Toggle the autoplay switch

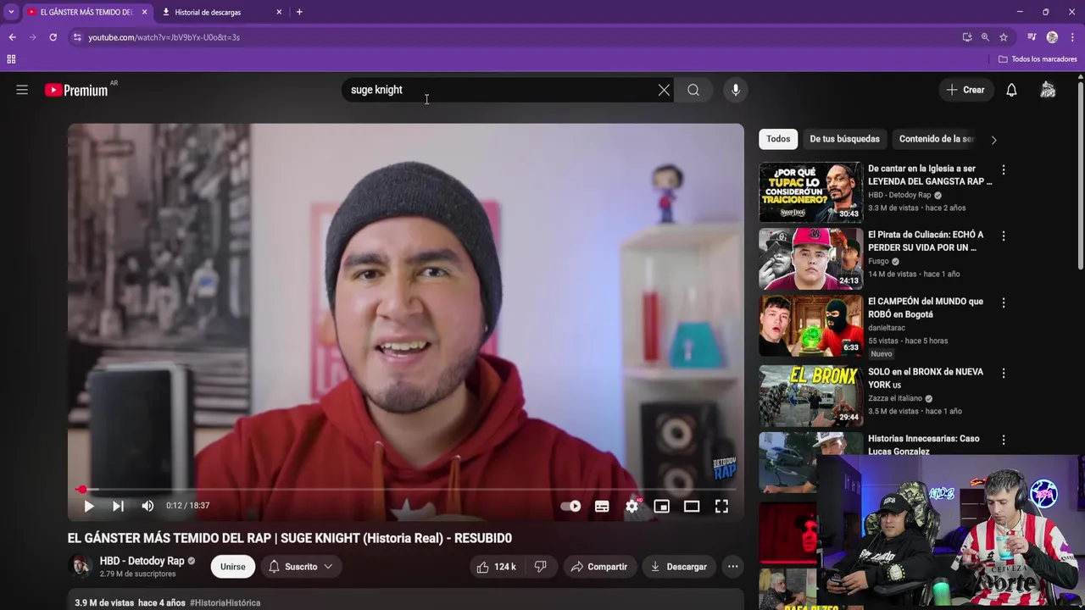[x=570, y=507]
